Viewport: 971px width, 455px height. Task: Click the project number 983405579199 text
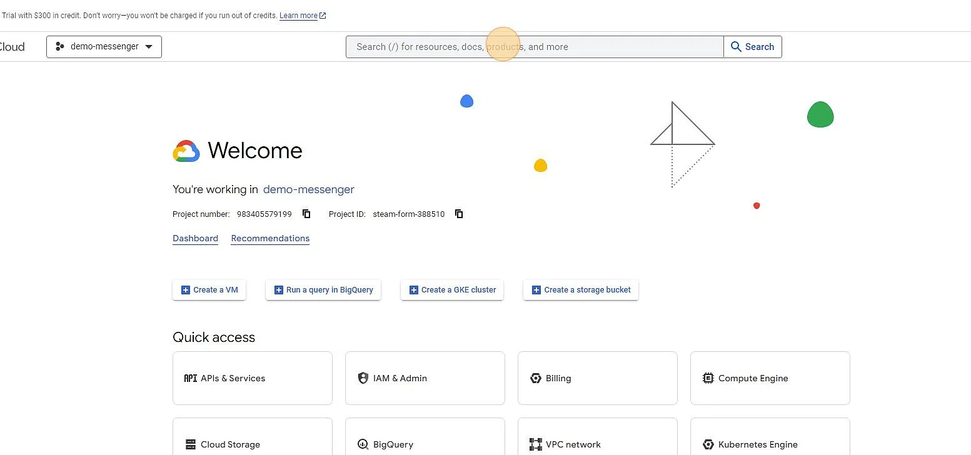click(264, 214)
